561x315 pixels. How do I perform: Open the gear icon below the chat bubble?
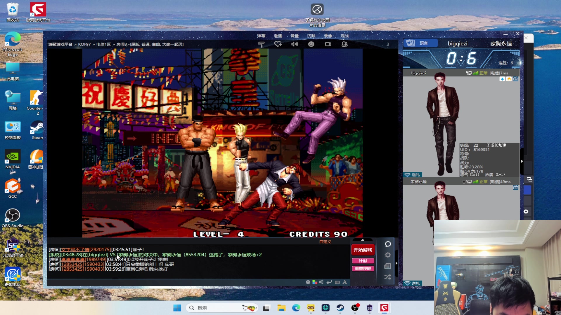pos(388,255)
